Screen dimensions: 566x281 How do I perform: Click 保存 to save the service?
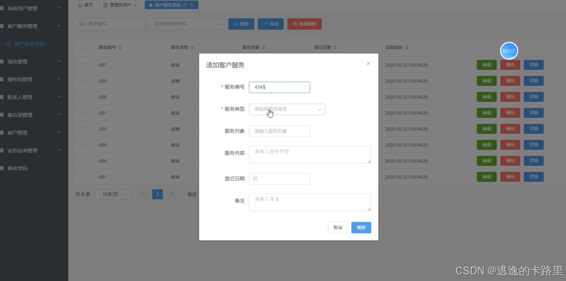pyautogui.click(x=361, y=227)
